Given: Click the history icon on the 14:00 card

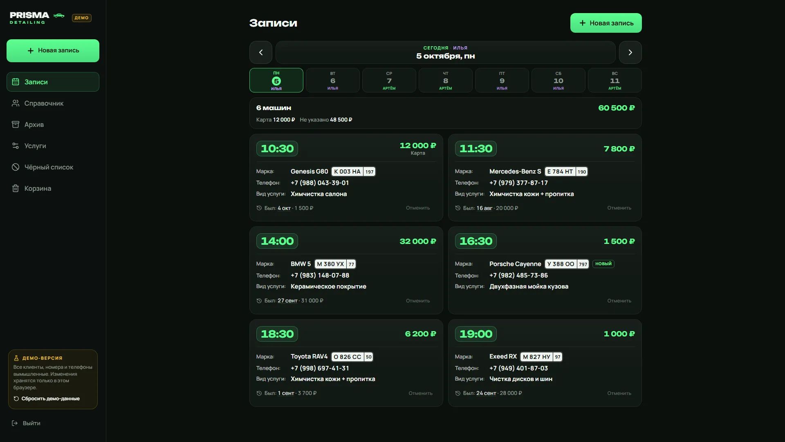Looking at the screenshot, I should pos(259,301).
